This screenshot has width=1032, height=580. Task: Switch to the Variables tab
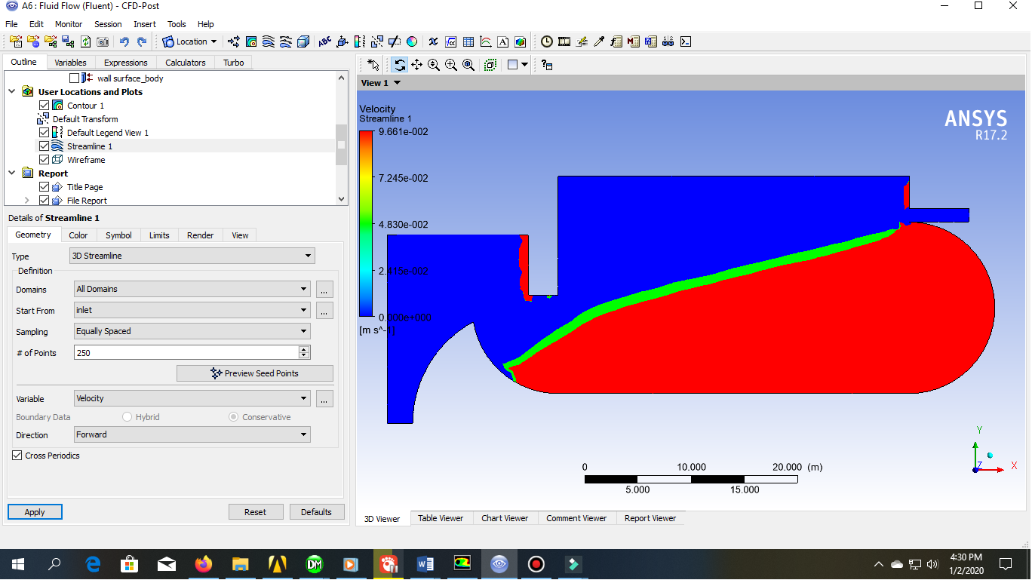[x=70, y=62]
